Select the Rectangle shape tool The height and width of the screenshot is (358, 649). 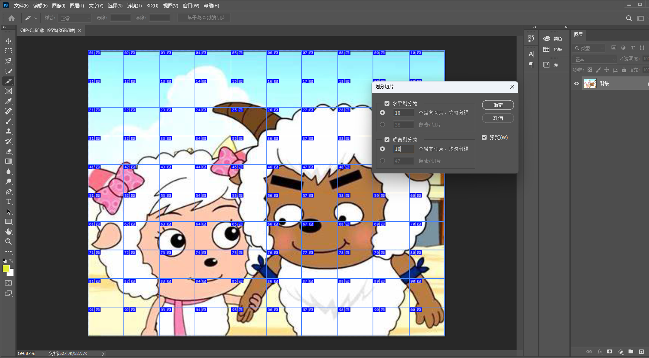click(x=8, y=221)
